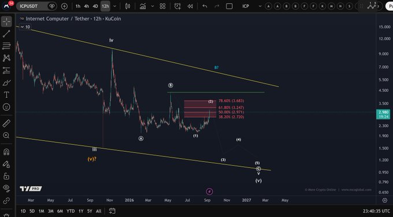Click the K quick-access circle button
Image resolution: width=393 pixels, height=217 pixels.
pyautogui.click(x=322, y=6)
